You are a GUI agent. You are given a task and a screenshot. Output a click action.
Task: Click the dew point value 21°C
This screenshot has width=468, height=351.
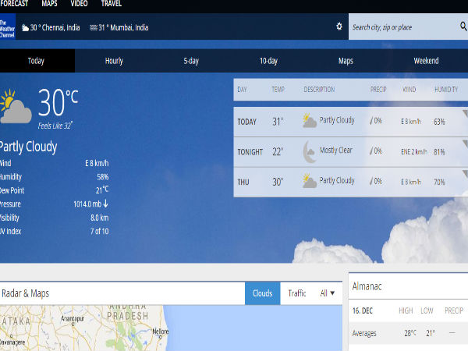coord(102,190)
